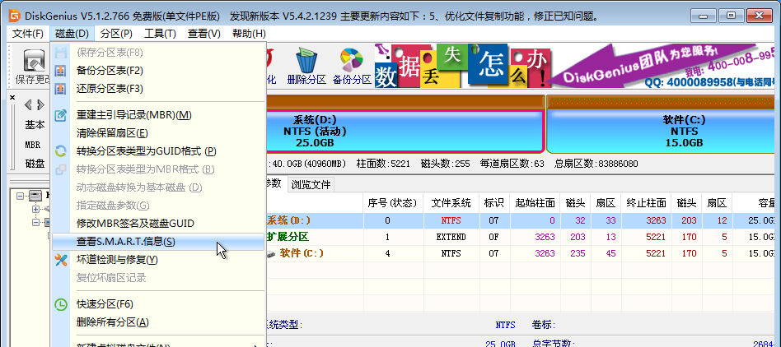Choose 转换分区表类型为GUID格式 option

(x=146, y=150)
